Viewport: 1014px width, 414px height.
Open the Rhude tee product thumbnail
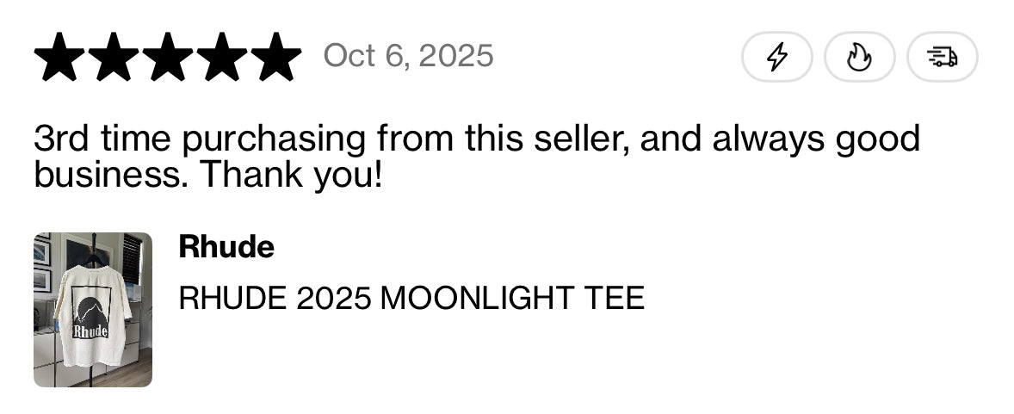click(93, 310)
